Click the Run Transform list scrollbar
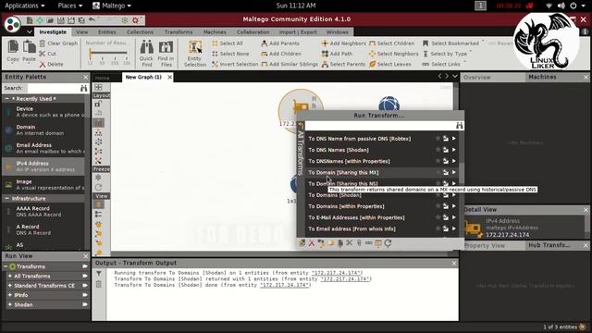 pos(461,185)
